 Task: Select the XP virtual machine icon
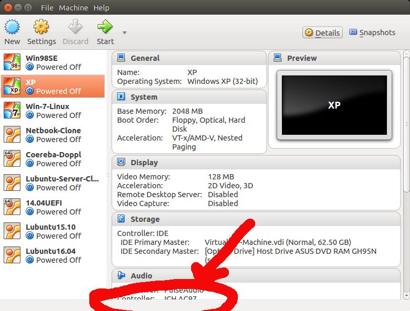coord(12,86)
